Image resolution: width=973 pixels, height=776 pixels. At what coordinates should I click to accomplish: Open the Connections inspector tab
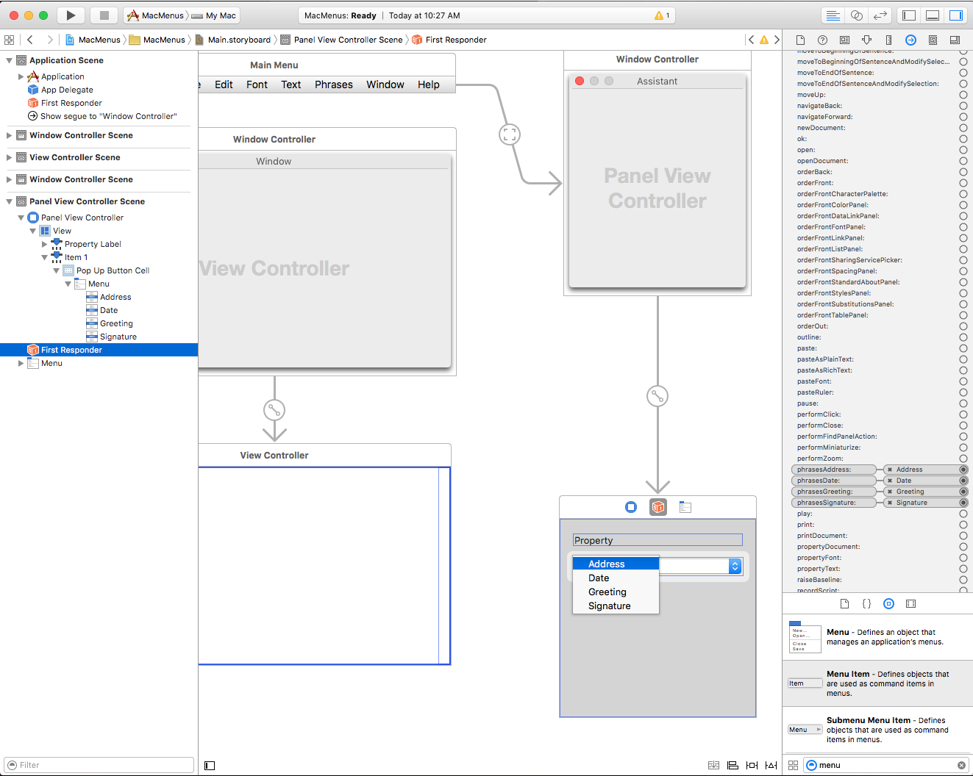pyautogui.click(x=910, y=40)
